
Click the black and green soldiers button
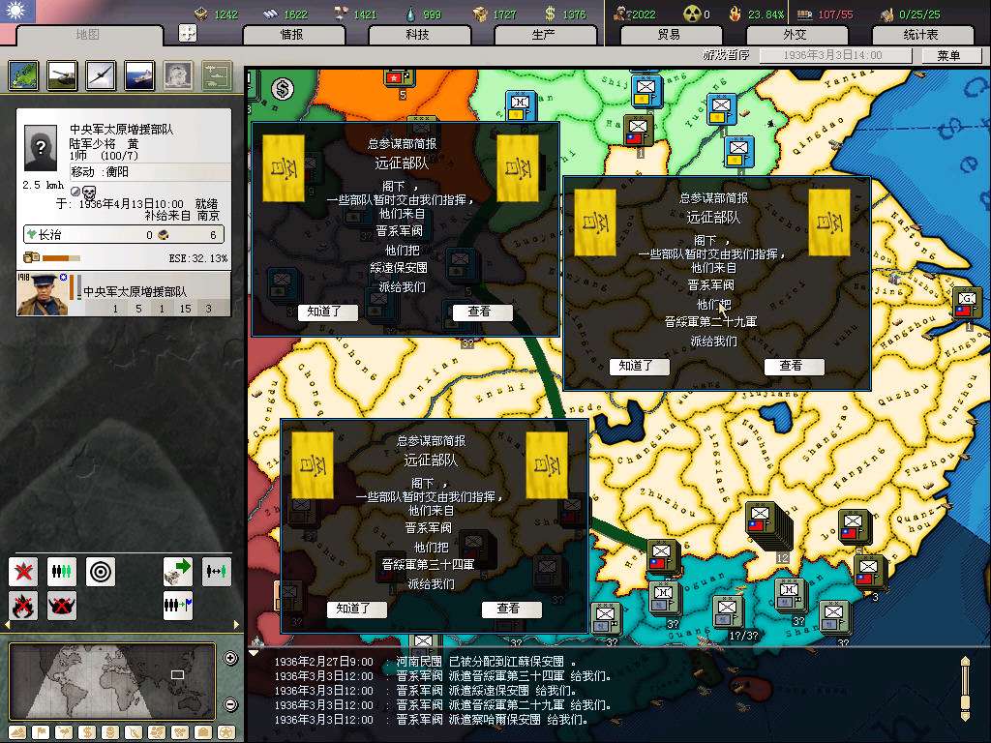pos(62,572)
